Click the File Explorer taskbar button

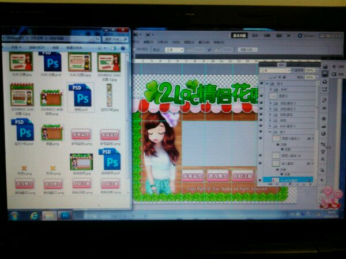coord(49,216)
